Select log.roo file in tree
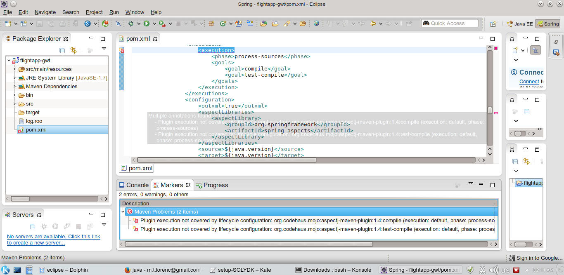564x275 pixels. pyautogui.click(x=34, y=121)
